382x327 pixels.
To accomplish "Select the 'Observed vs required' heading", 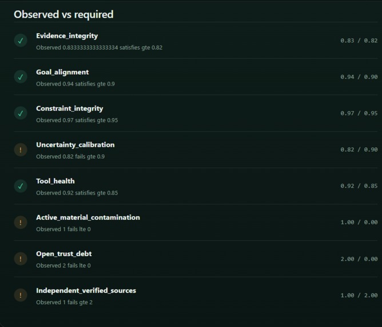I will point(63,15).
